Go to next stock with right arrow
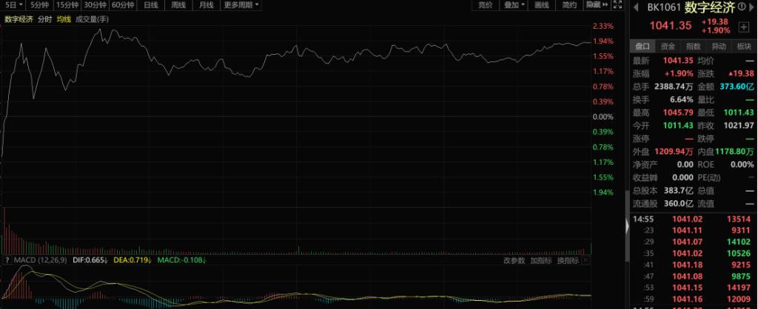Image resolution: width=758 pixels, height=309 pixels. click(x=749, y=9)
